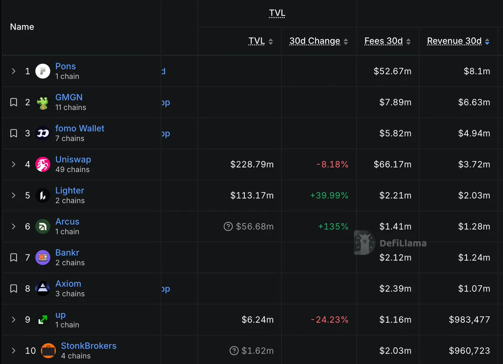503x364 pixels.
Task: Open the GMGN protocol link
Action: pos(69,97)
